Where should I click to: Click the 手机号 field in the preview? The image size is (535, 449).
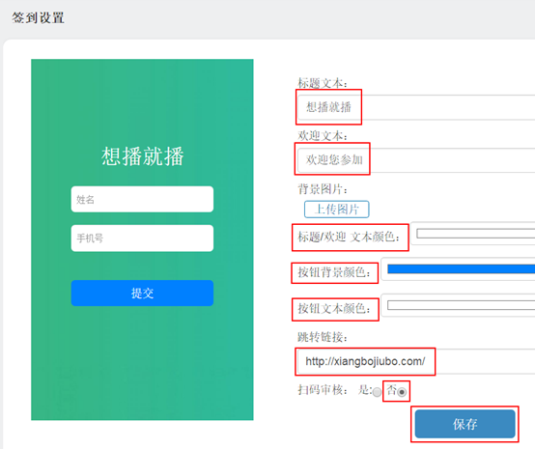(142, 239)
